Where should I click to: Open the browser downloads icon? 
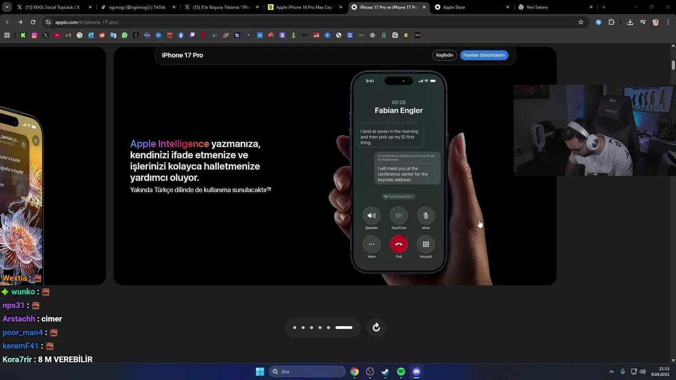tap(630, 22)
